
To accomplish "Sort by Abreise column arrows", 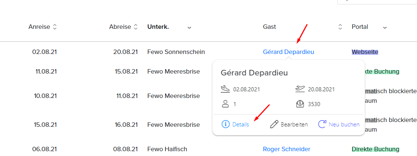I will pos(135,27).
